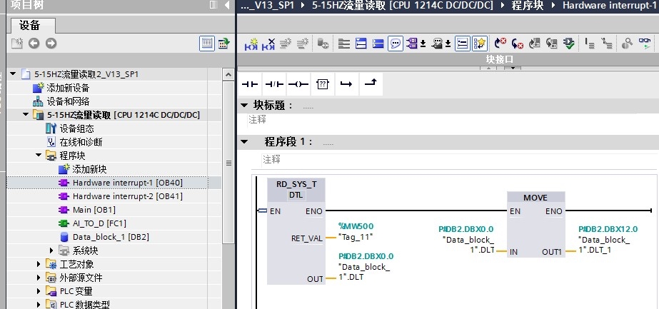Image resolution: width=659 pixels, height=309 pixels.
Task: Collapse 程序段 1 network
Action: 244,141
